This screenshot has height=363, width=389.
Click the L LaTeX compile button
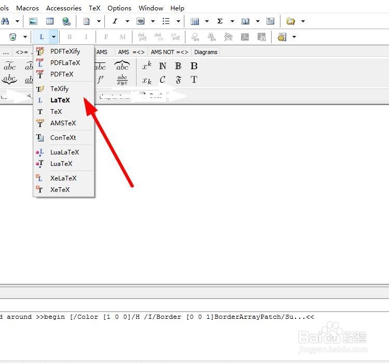pos(42,37)
